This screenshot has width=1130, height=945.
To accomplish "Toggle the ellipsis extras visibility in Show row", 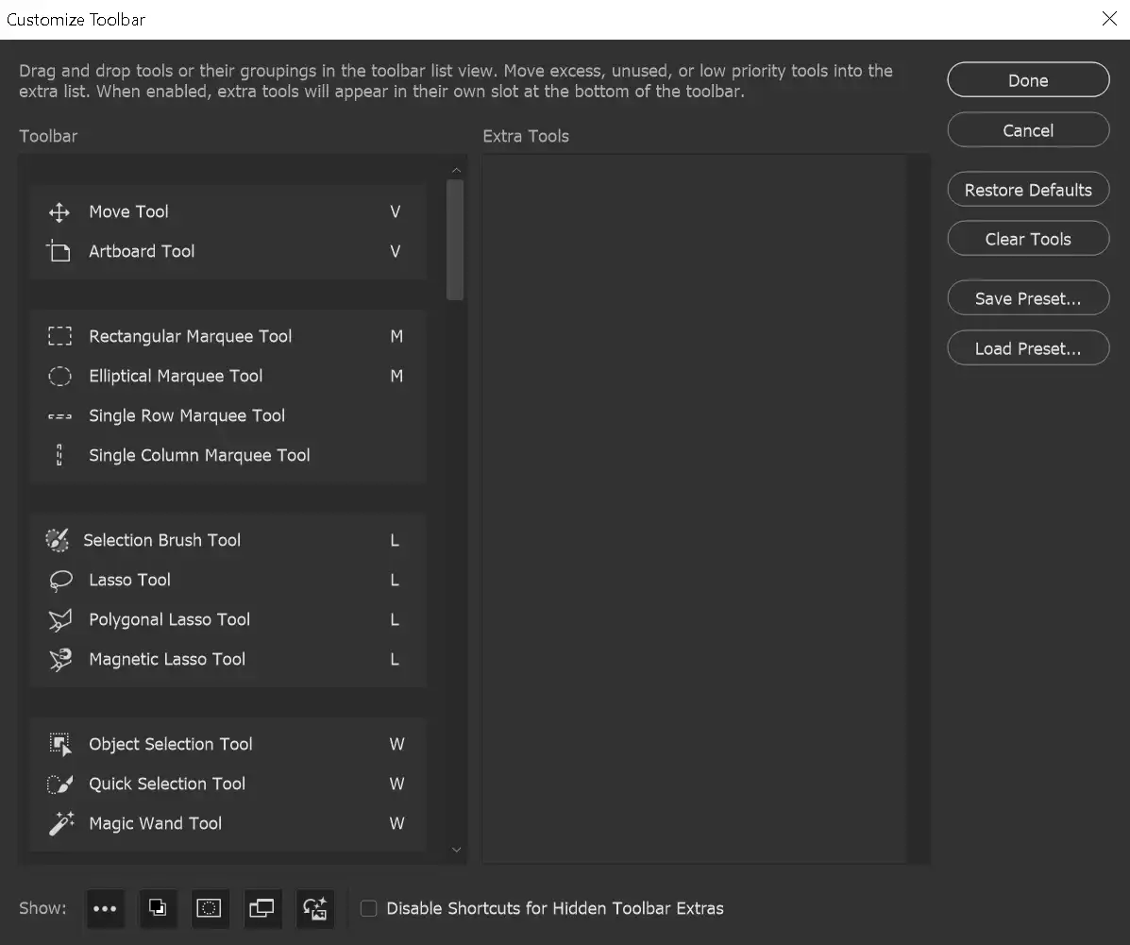I will [105, 908].
